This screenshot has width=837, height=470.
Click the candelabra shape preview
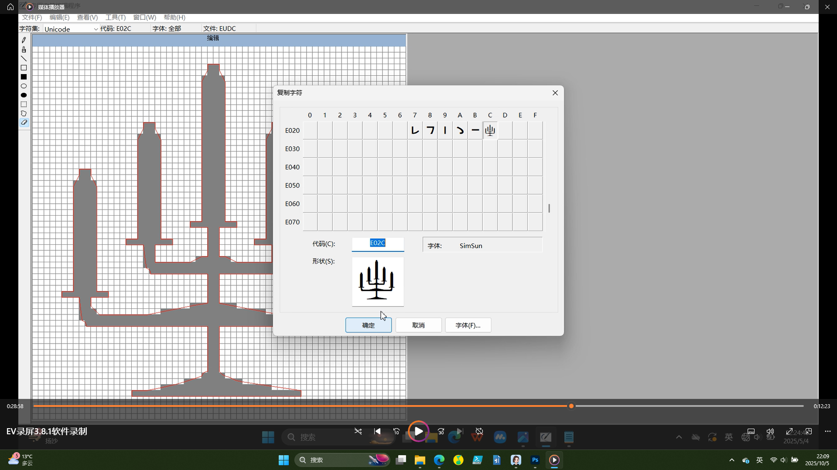coord(378,282)
